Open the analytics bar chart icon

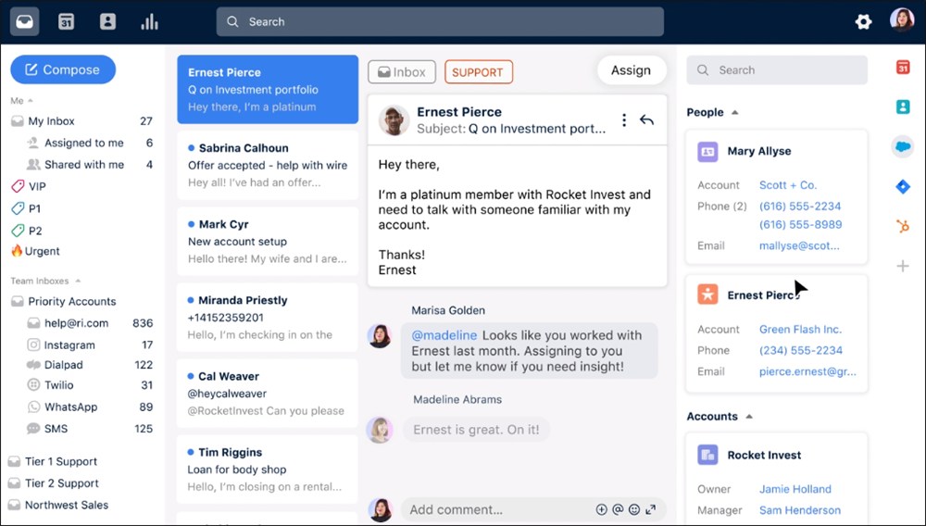[x=149, y=22]
